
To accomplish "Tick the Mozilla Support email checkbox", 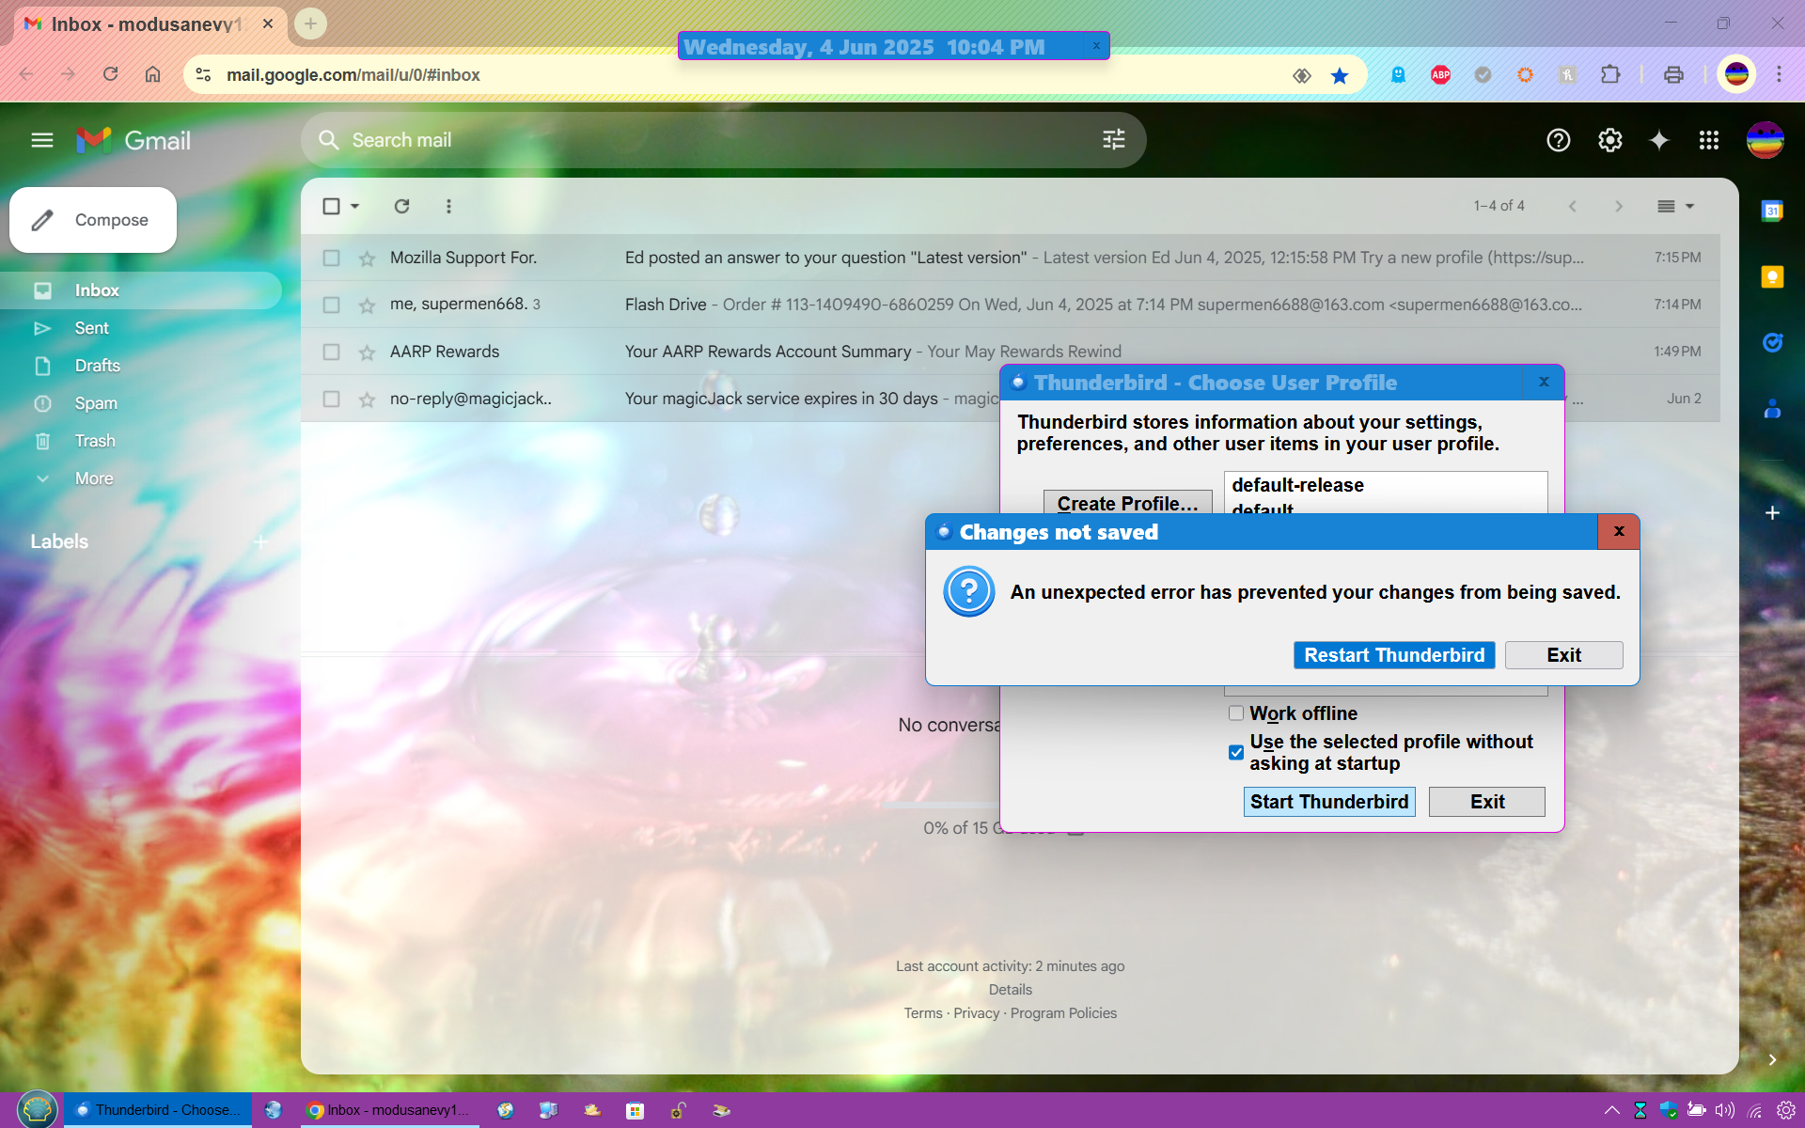I will (331, 258).
